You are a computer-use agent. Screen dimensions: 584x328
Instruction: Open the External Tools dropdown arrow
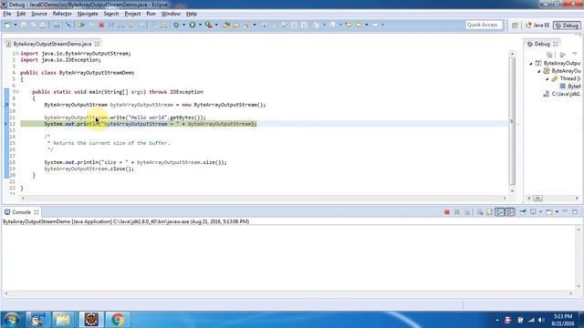[216, 25]
